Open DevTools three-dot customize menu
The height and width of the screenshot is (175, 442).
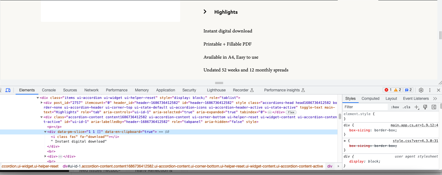(x=430, y=90)
